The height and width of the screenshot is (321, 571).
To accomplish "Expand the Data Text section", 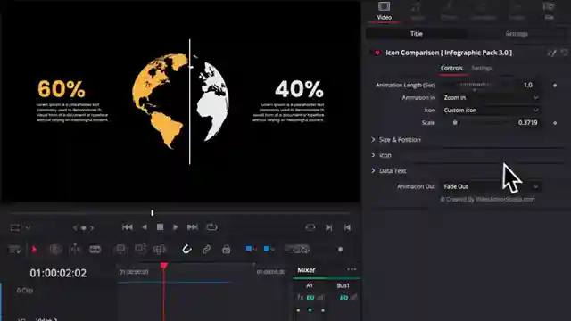I will (x=389, y=170).
